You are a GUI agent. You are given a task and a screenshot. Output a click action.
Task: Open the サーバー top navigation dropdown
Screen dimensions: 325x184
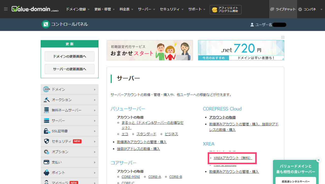click(x=147, y=9)
